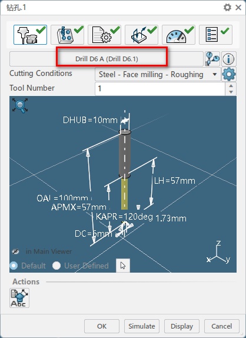Screen dimensions: 246x338
Task: Click the Simulate button
Action: [142, 326]
